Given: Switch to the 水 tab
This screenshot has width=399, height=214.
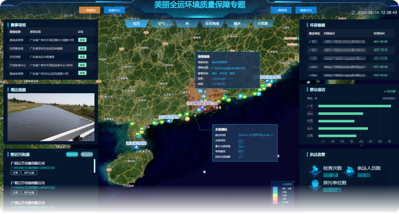Looking at the screenshot, I should point(187,24).
